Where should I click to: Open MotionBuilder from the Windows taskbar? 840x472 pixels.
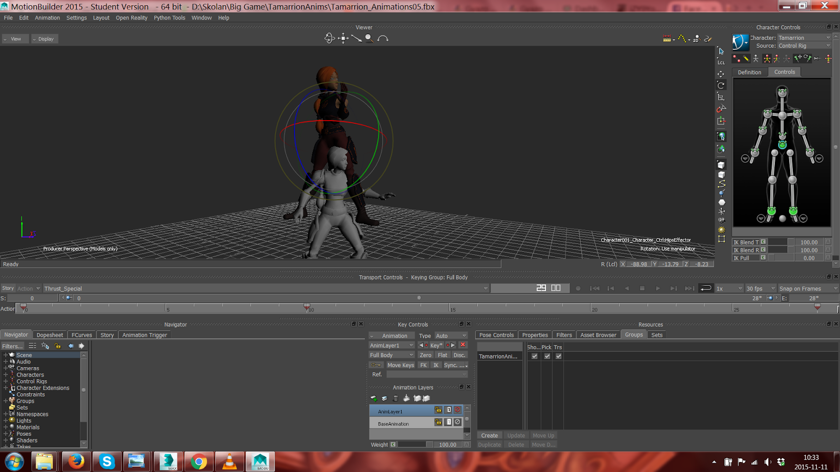tap(260, 462)
